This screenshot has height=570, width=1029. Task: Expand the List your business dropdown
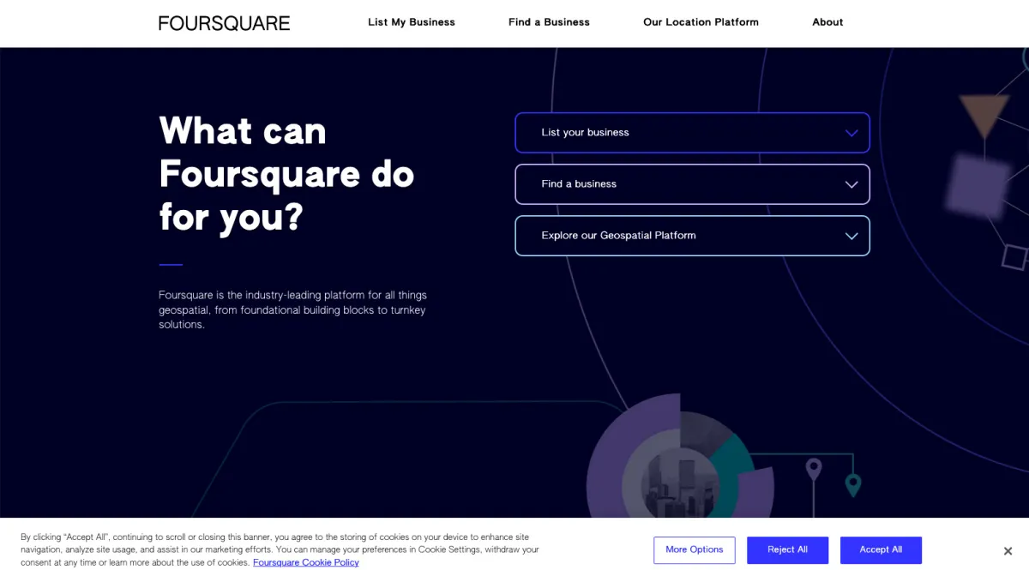coord(692,133)
